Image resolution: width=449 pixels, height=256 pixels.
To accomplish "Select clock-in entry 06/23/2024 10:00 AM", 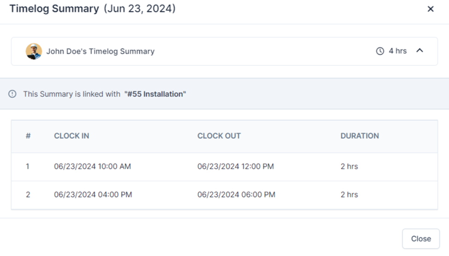I will (92, 166).
